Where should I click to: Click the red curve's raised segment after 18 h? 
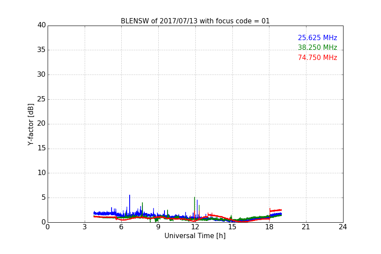(276, 210)
